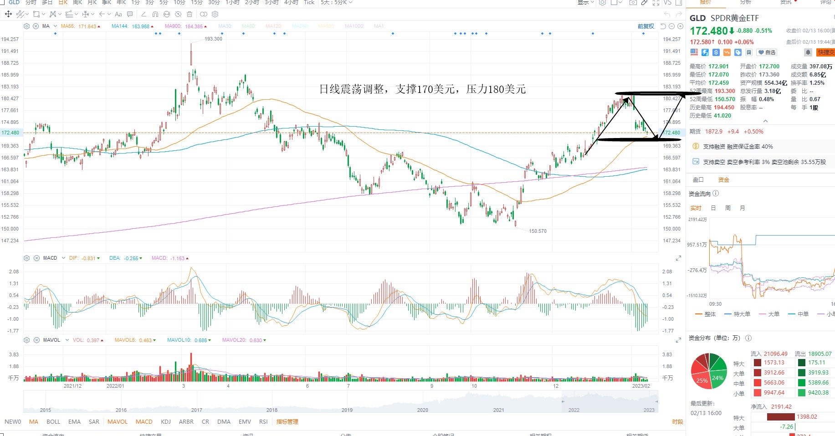
Task: Undo last drawing action
Action: (x=667, y=14)
